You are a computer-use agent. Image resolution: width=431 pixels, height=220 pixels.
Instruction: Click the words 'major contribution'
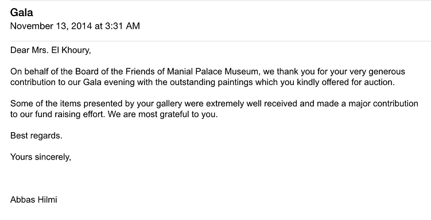point(383,103)
